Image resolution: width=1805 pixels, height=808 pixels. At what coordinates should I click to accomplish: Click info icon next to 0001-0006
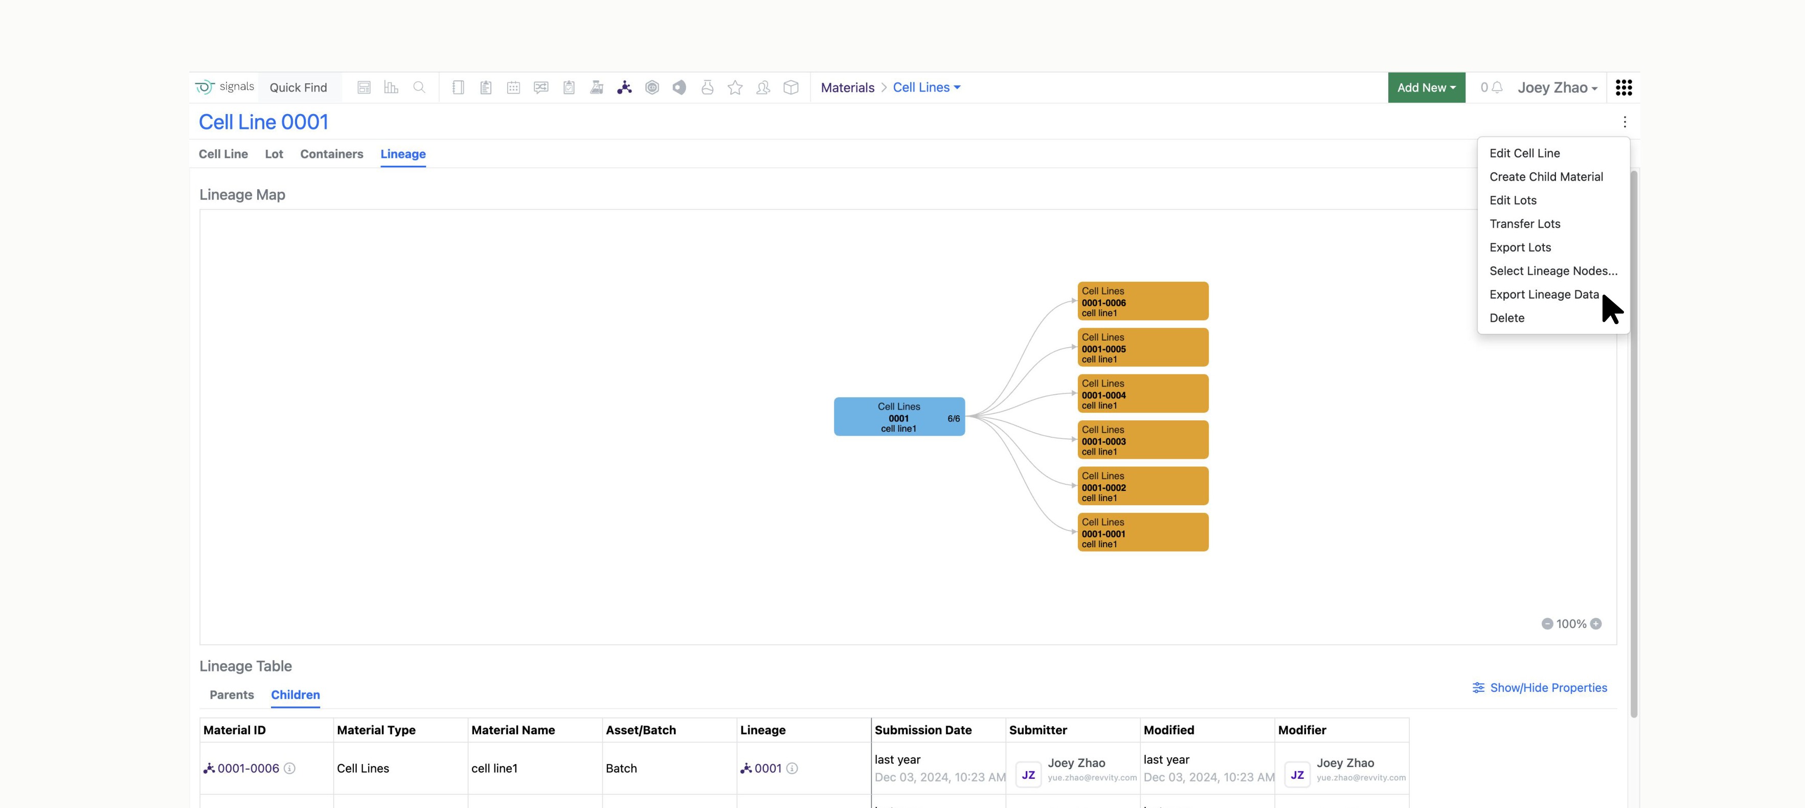click(x=289, y=768)
